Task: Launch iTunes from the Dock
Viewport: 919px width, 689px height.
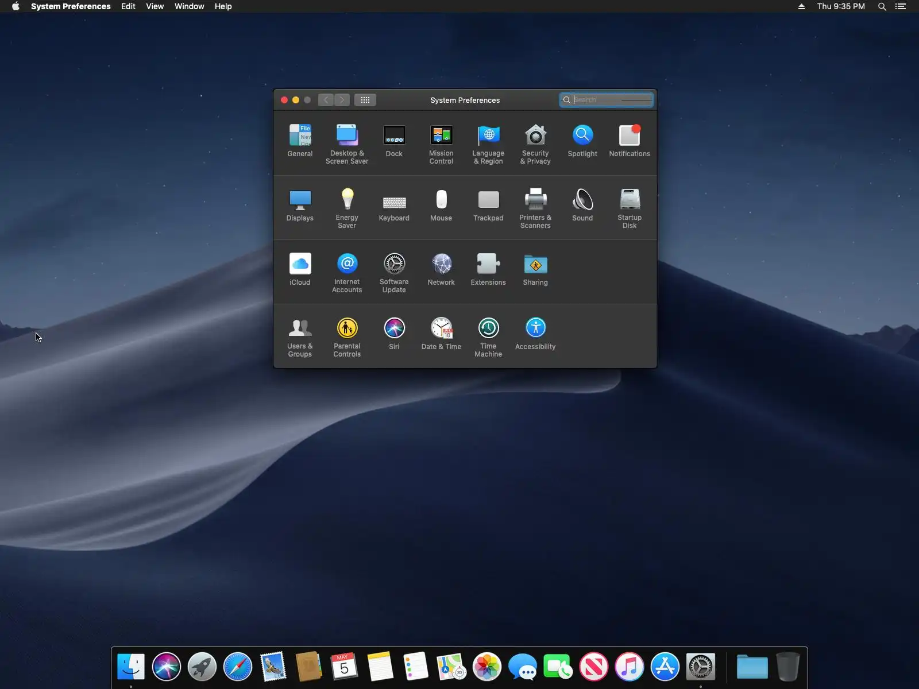Action: (x=630, y=667)
